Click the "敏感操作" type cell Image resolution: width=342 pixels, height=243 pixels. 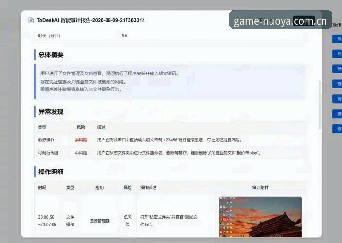click(x=46, y=140)
